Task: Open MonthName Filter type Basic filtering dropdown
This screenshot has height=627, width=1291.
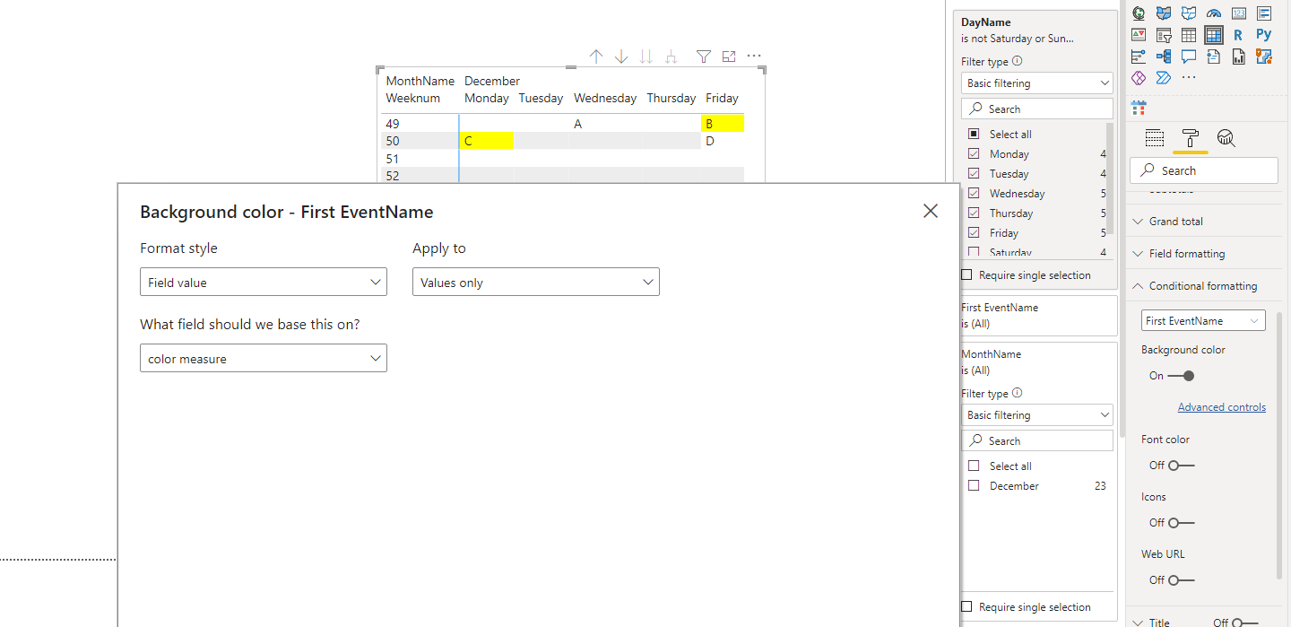Action: click(1037, 414)
